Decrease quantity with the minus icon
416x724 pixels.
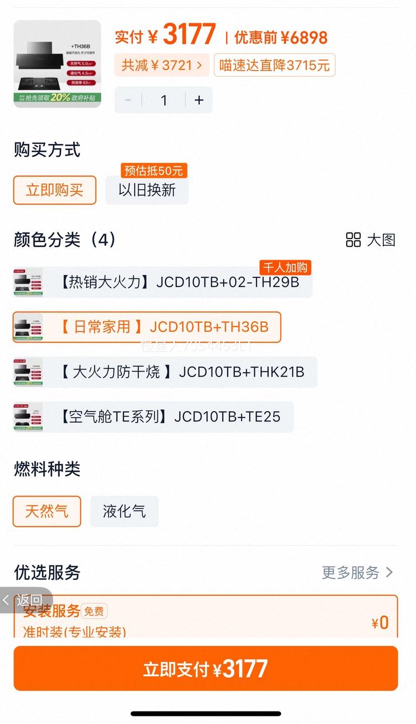coord(128,100)
